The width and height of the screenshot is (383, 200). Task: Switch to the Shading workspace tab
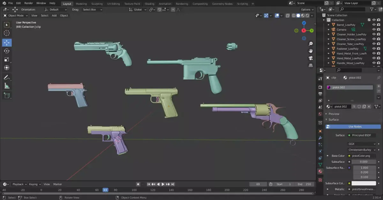[149, 4]
